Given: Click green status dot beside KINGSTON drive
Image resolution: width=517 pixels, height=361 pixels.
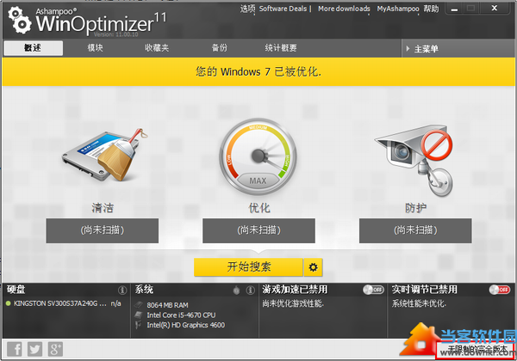Looking at the screenshot, I should coord(9,303).
